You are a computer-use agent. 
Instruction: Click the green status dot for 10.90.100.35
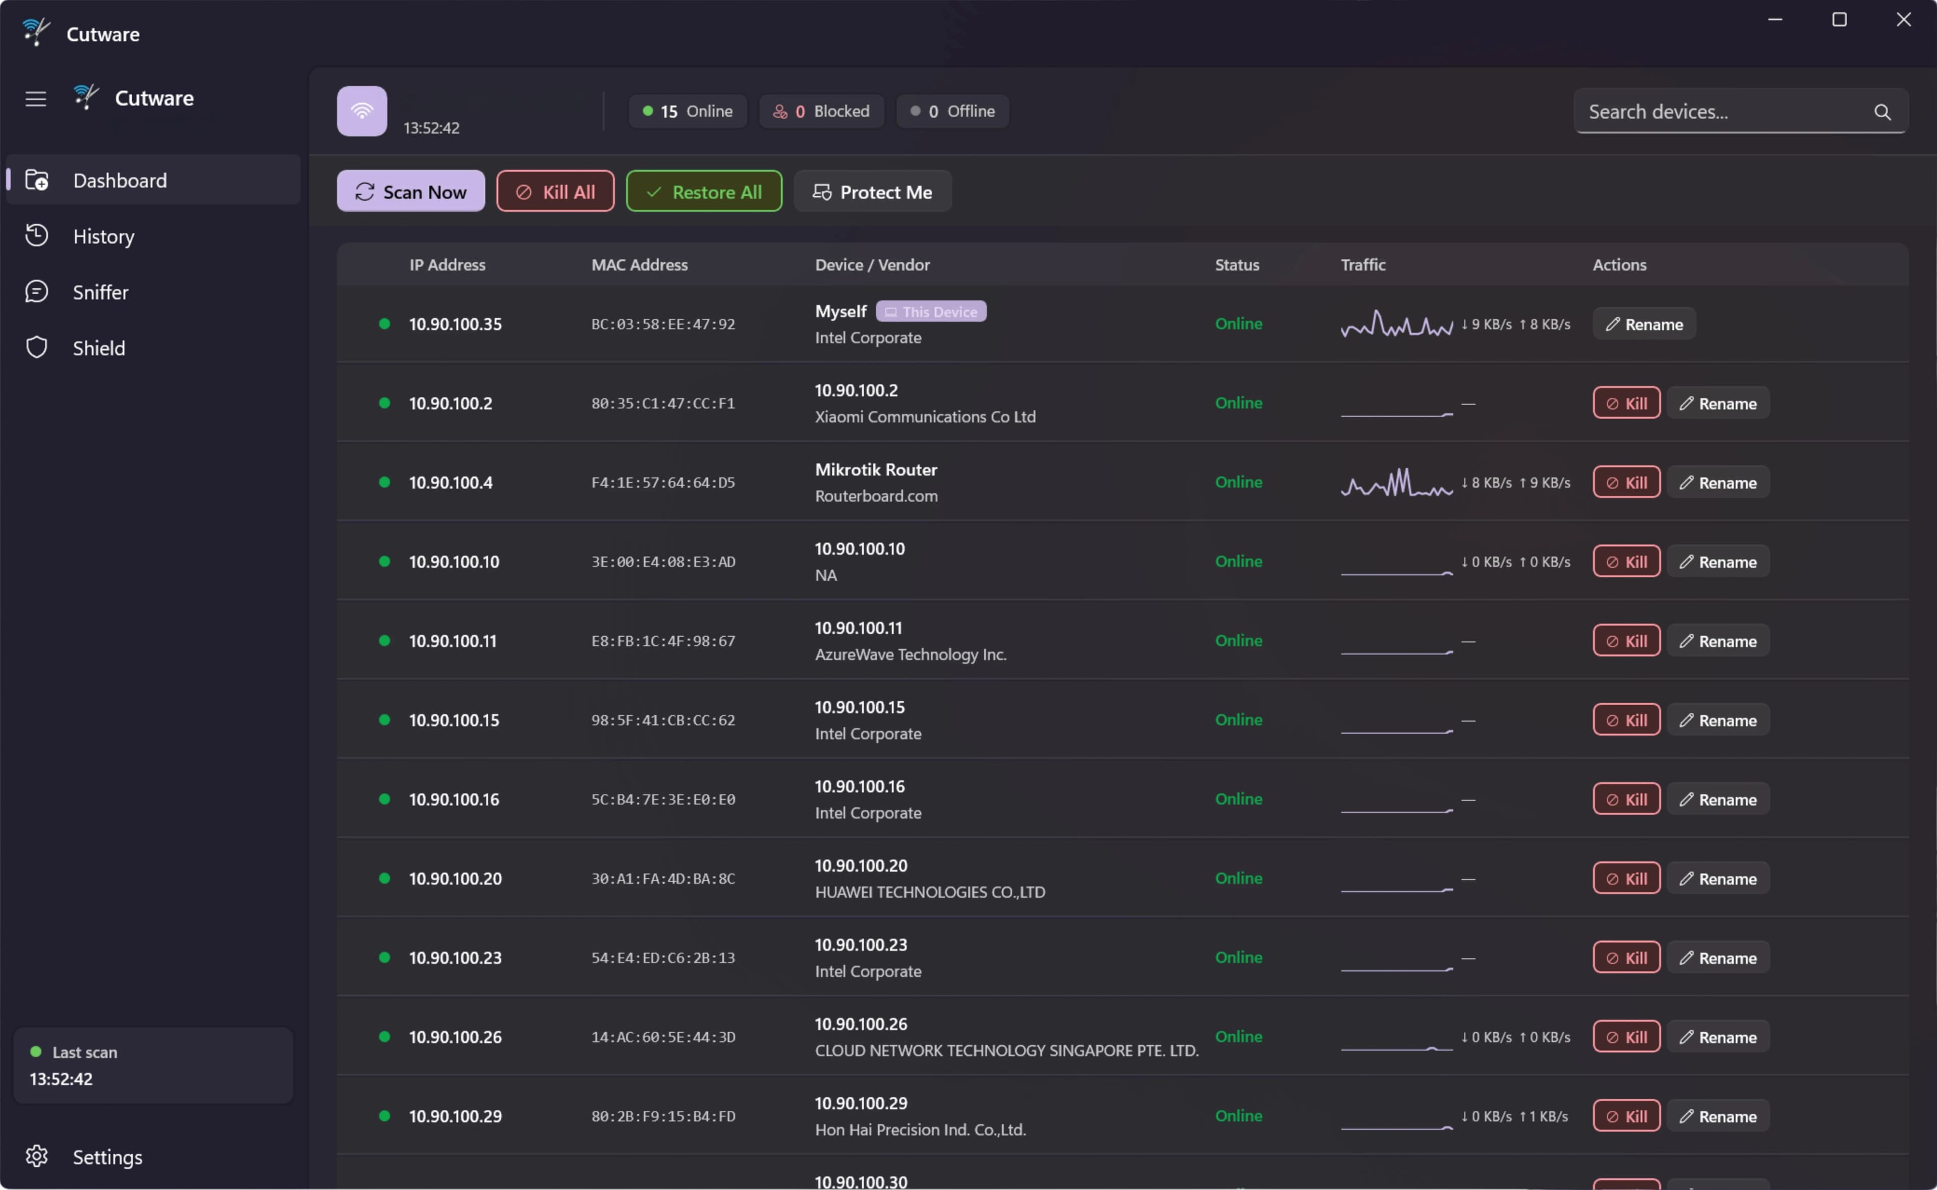coord(385,323)
